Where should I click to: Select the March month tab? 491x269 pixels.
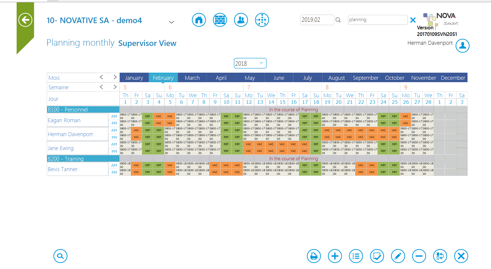point(192,78)
